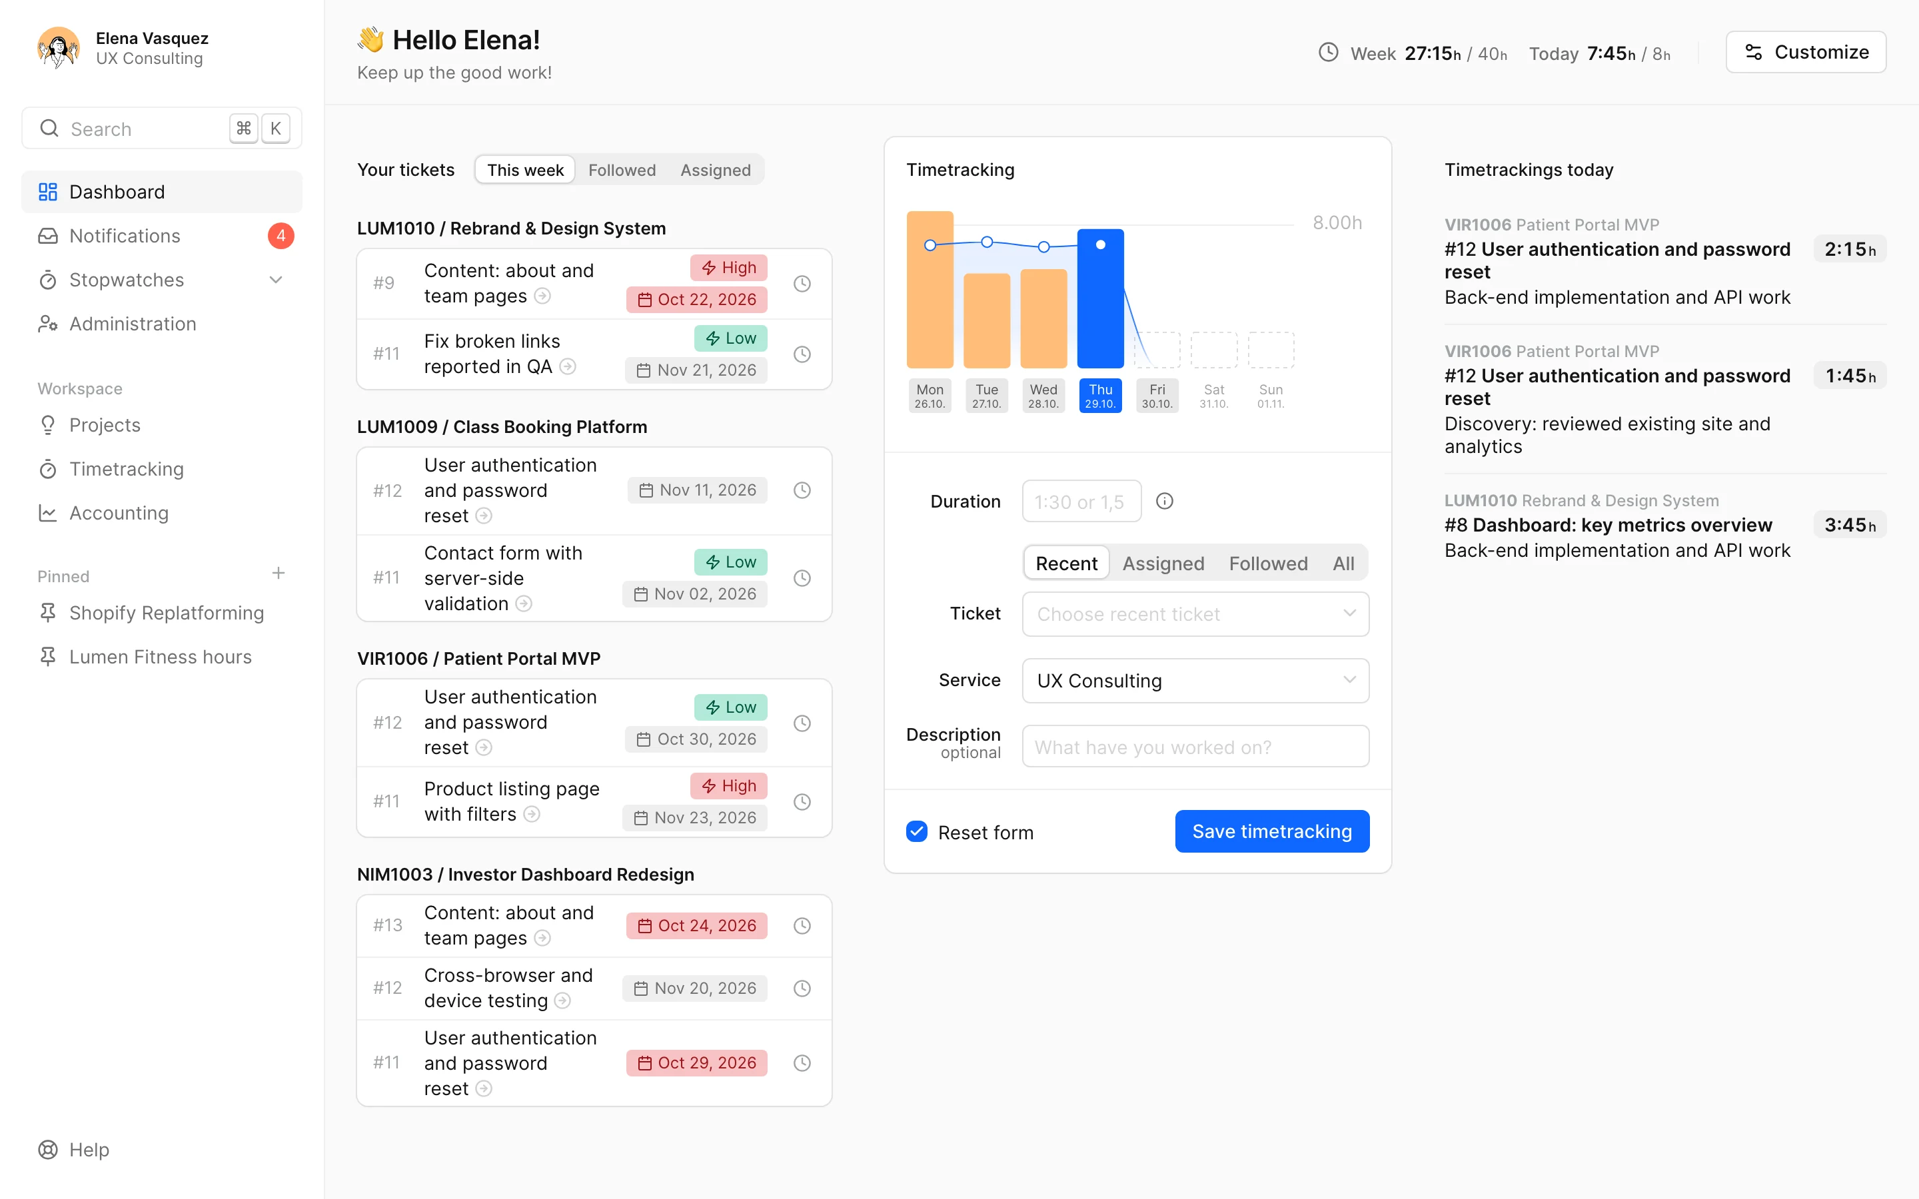Open arrow icon next to Fix broken links reported in QA
1919x1199 pixels.
(x=567, y=366)
